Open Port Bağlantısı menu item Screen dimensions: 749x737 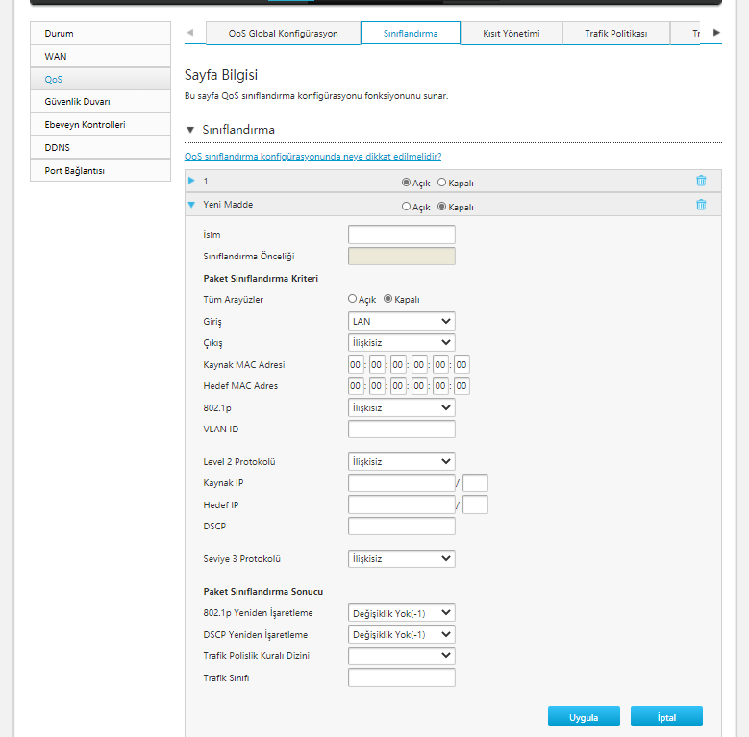[100, 170]
